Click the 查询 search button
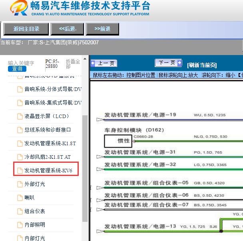This screenshot has height=241, width=243. (17, 69)
